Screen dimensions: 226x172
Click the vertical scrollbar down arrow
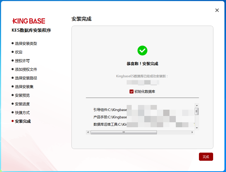197,128
